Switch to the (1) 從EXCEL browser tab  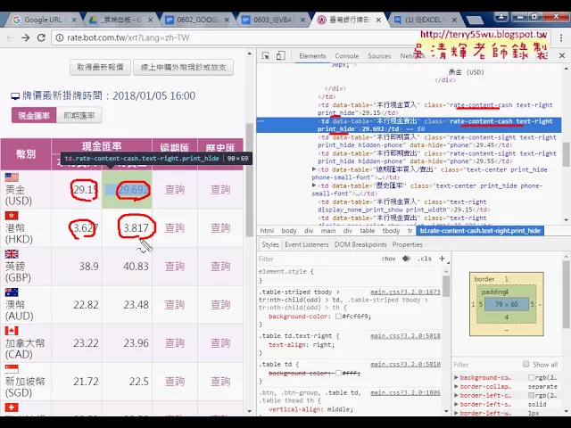point(425,20)
